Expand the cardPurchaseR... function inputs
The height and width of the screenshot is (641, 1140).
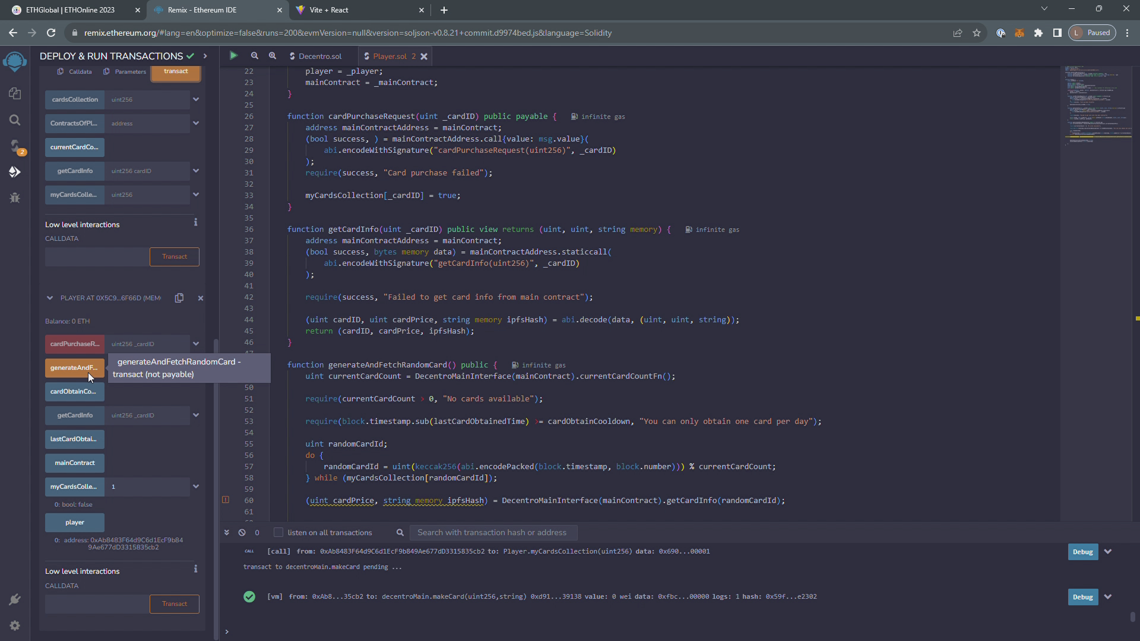point(196,344)
